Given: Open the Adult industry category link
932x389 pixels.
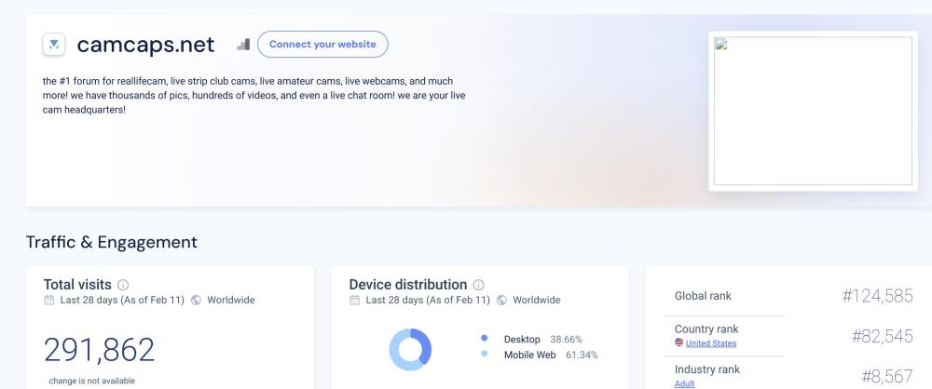Looking at the screenshot, I should pyautogui.click(x=684, y=383).
